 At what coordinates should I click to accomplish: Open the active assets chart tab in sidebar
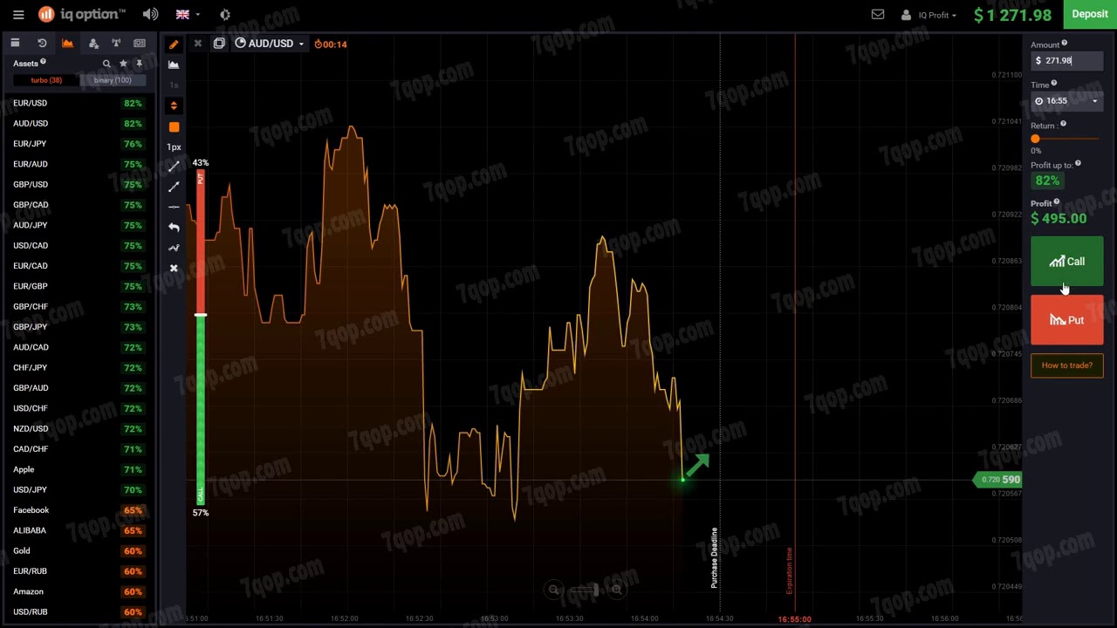(67, 43)
